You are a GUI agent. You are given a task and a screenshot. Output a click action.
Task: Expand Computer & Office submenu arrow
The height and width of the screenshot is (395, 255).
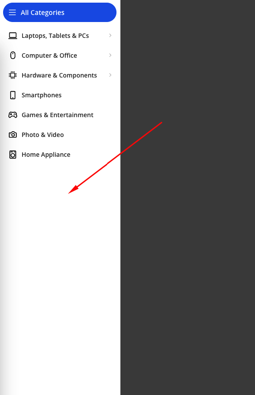tap(110, 55)
